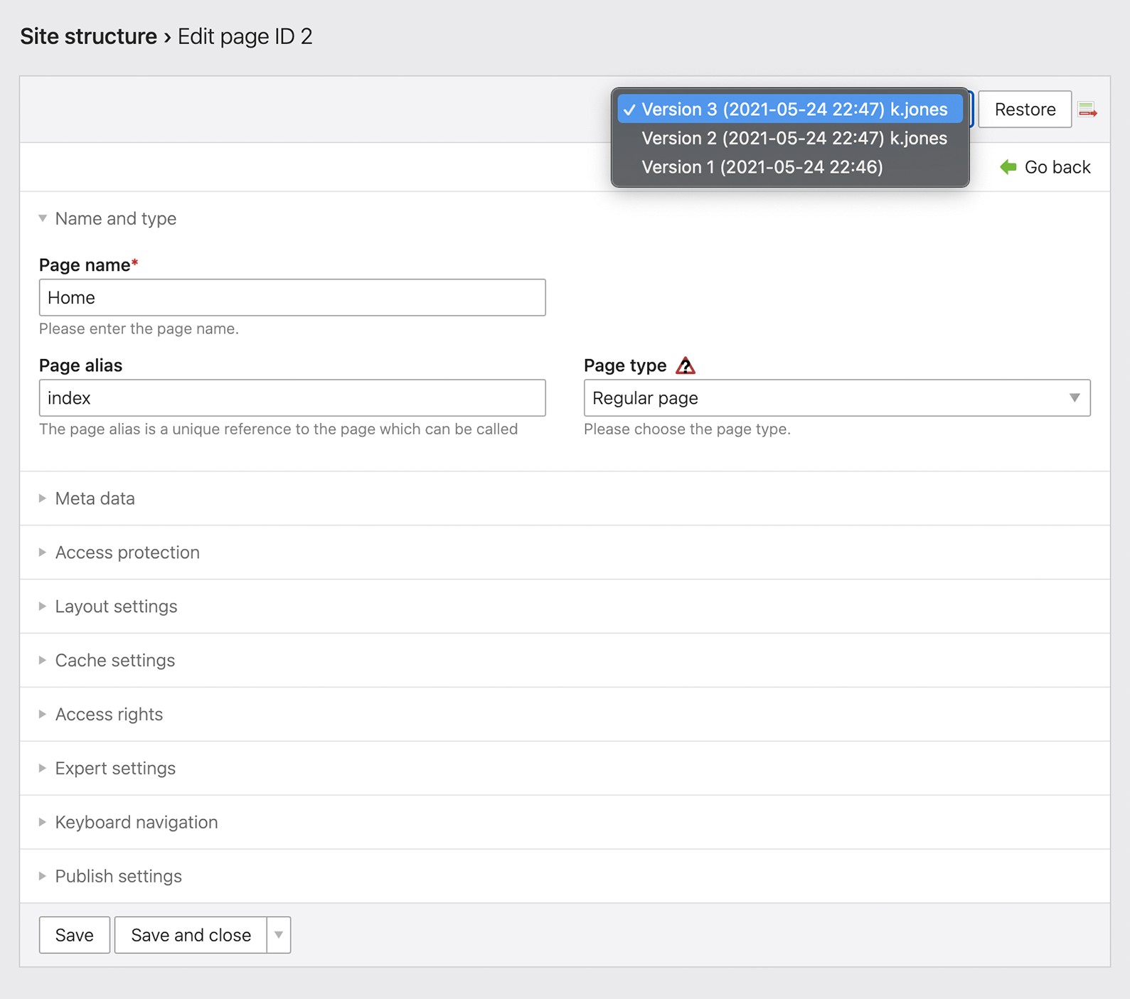Click the Page alias label
Viewport: 1130px width, 999px height.
coord(80,365)
